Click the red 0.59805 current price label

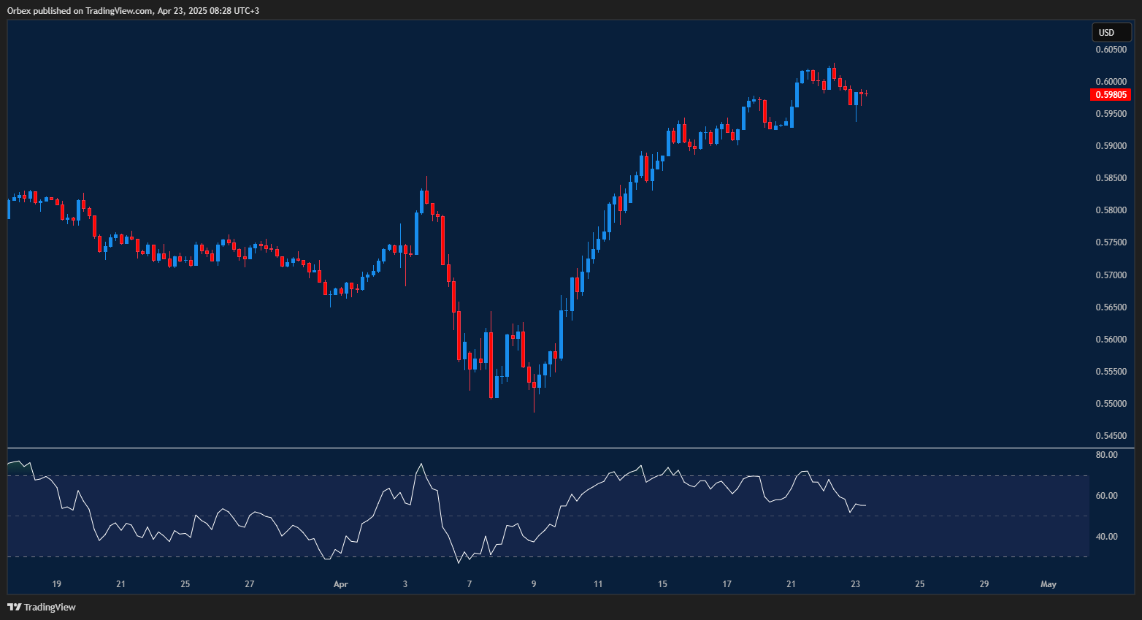(x=1110, y=95)
